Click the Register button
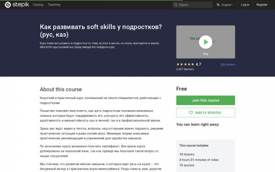This screenshot has height=172, width=275. click(262, 5)
